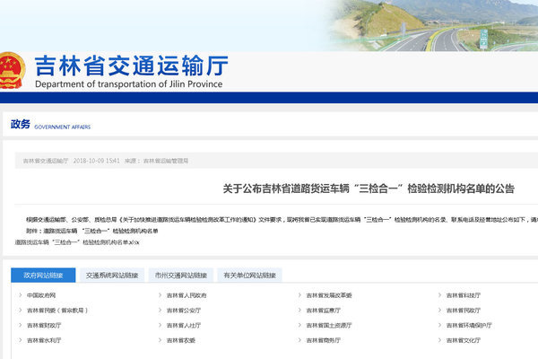Screen dimensions: 538x359
Task: Go to the 吉林省科技厅 link
Action: [468, 295]
